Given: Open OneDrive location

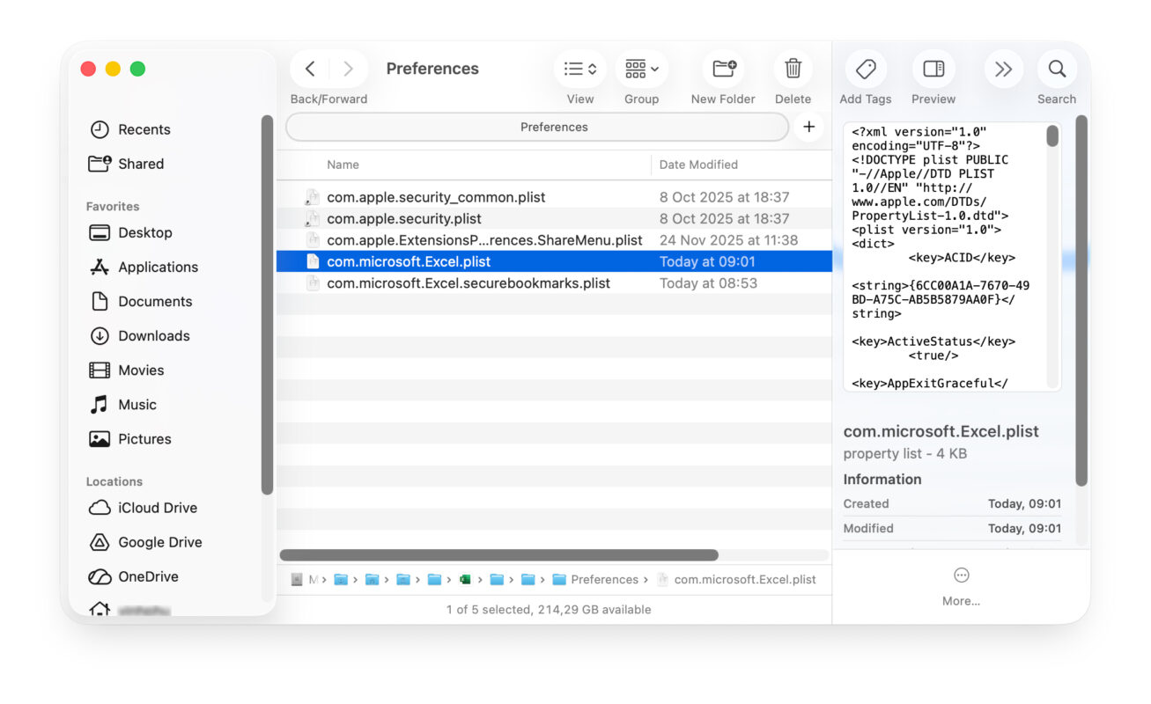Looking at the screenshot, I should (148, 576).
